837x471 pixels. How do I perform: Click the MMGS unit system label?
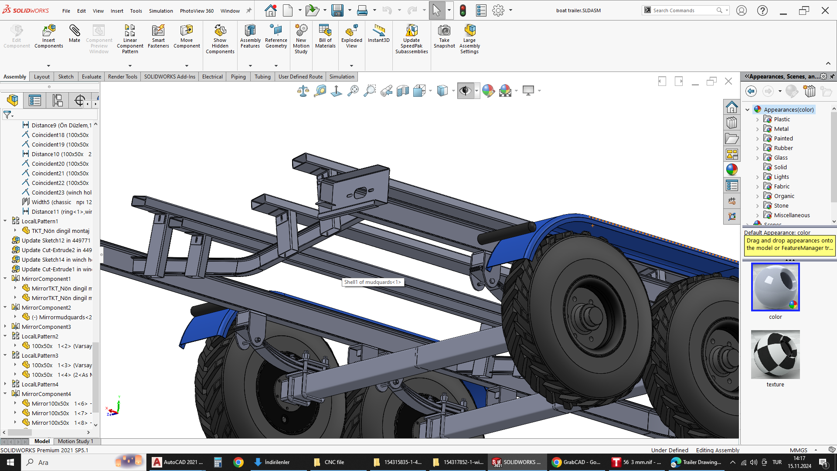(x=798, y=450)
